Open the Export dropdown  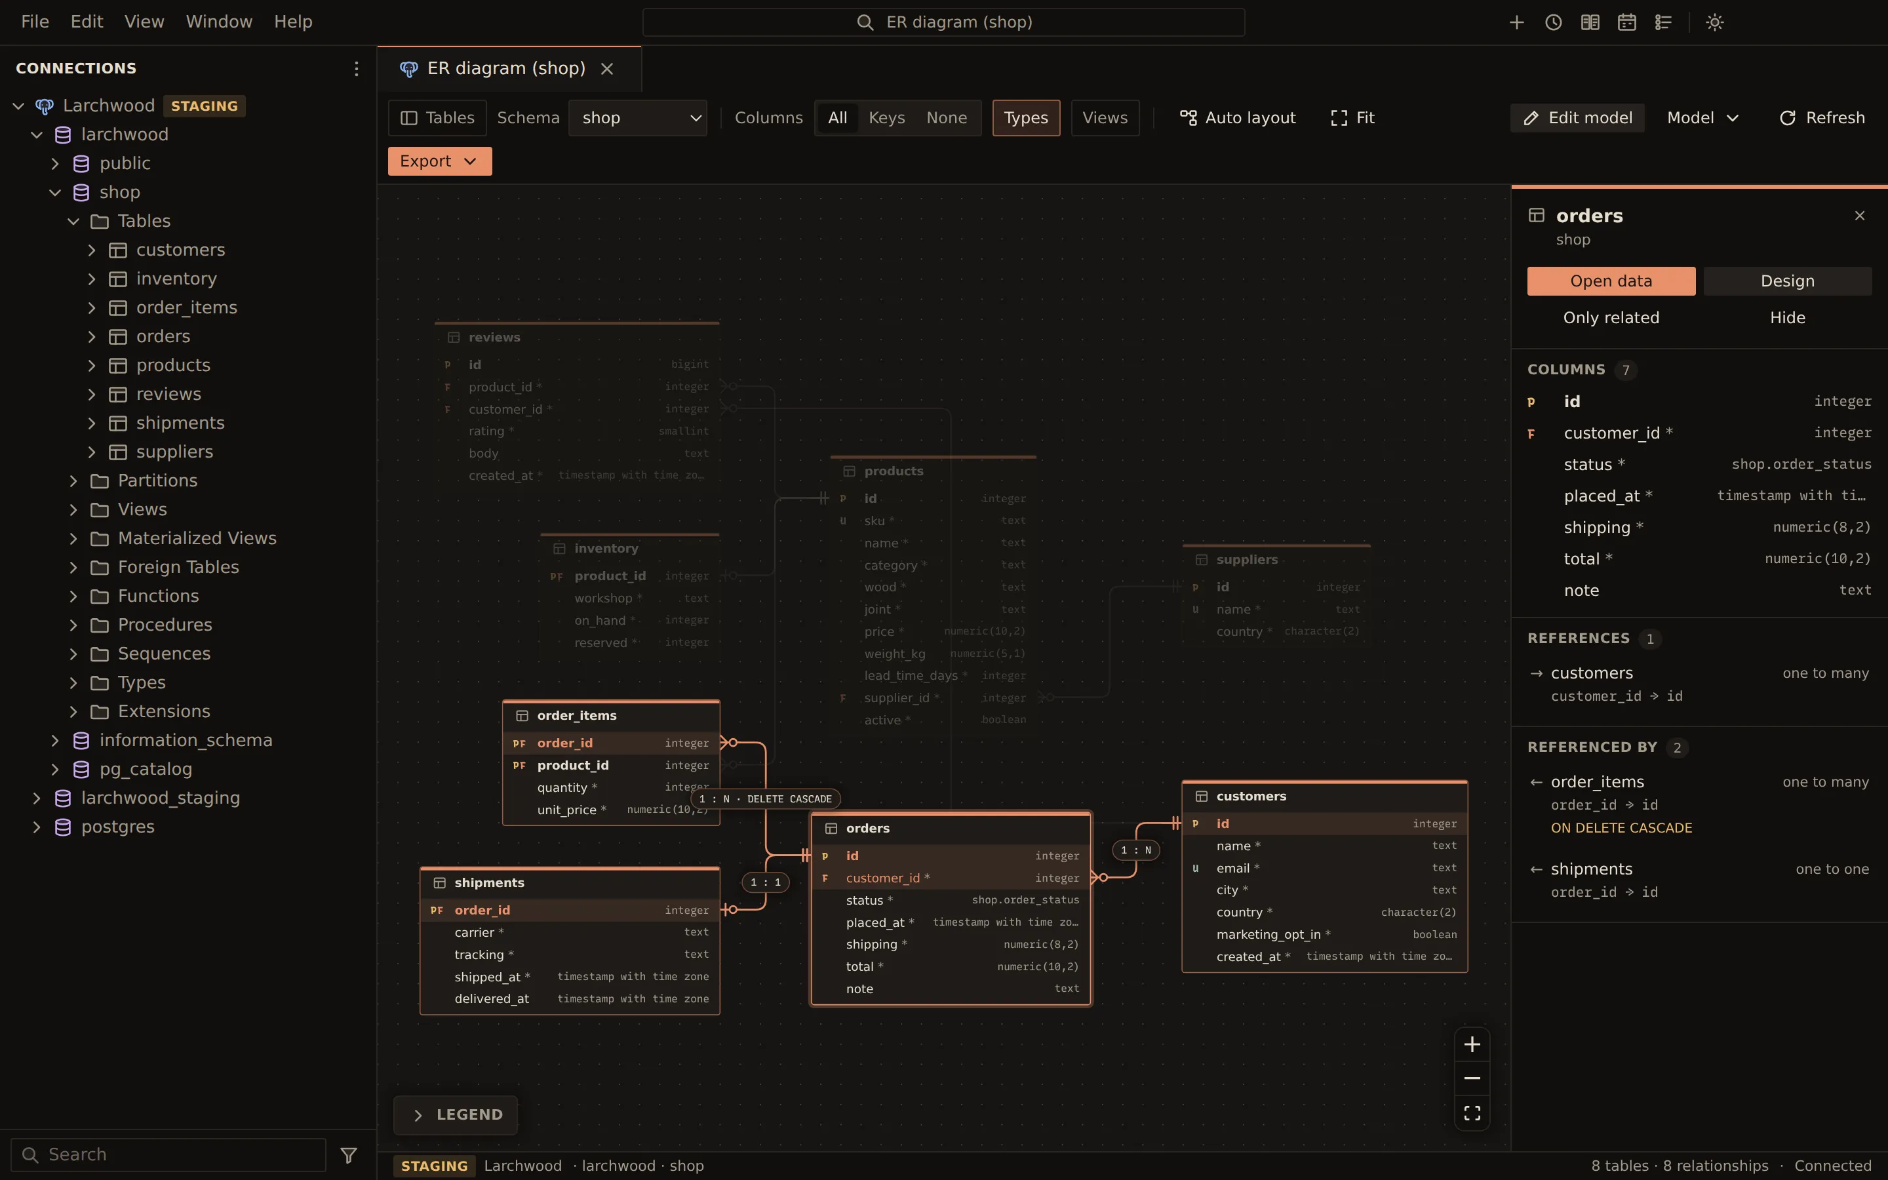[440, 161]
